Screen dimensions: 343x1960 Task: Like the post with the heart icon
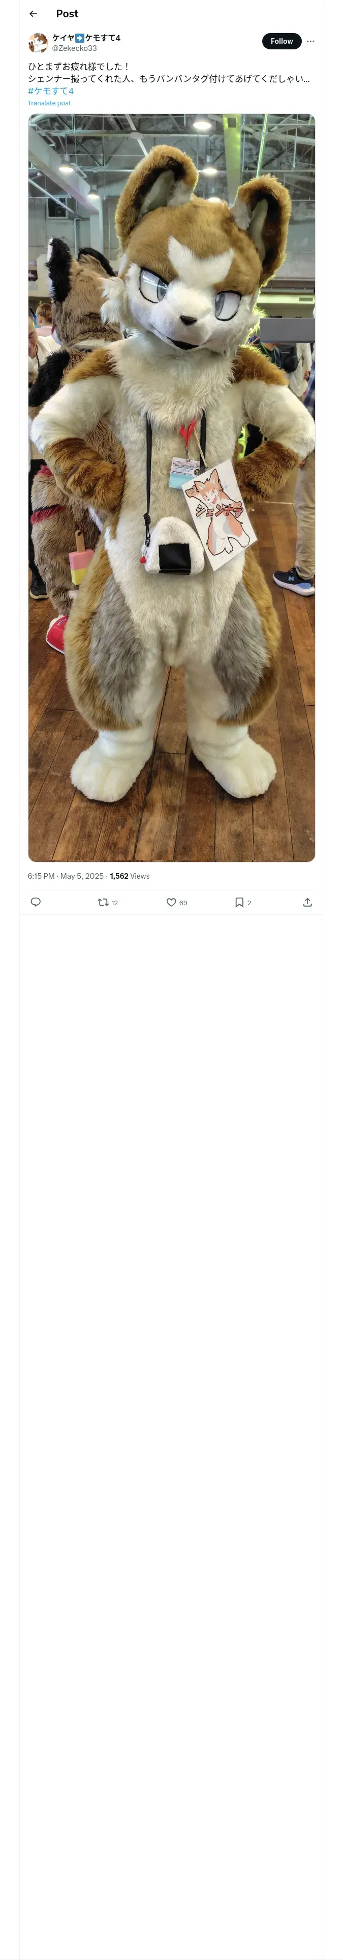pos(171,902)
